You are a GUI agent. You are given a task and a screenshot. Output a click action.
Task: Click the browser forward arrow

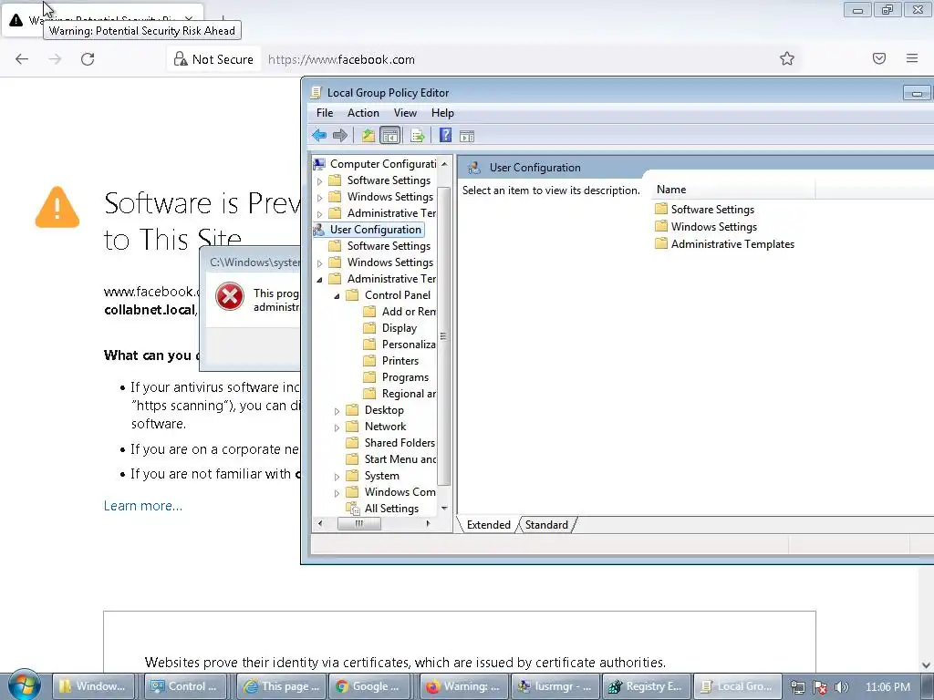[x=55, y=59]
